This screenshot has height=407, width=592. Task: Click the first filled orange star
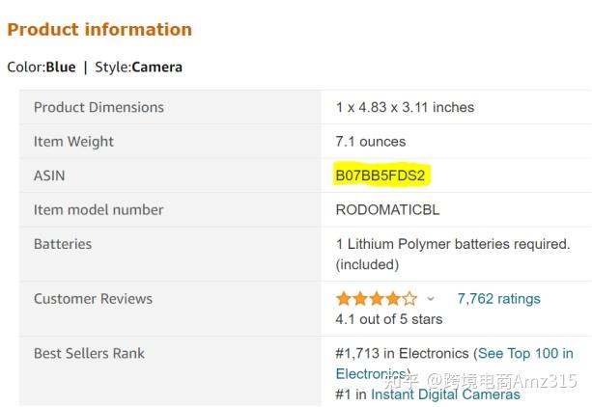tap(344, 299)
